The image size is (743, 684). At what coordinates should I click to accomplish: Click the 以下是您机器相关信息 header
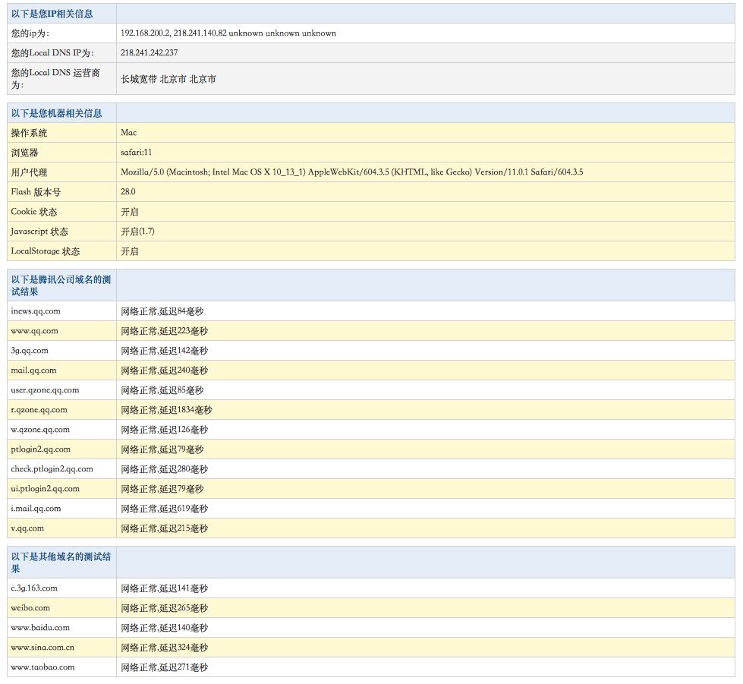pyautogui.click(x=56, y=113)
